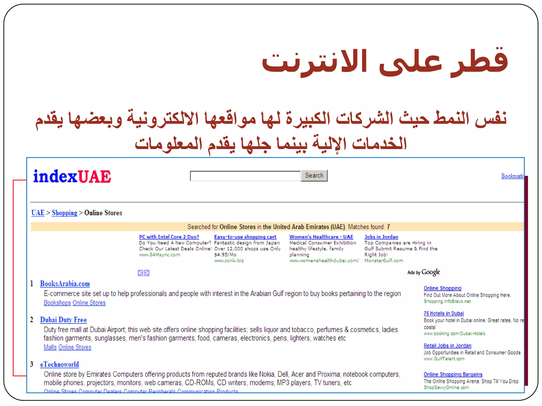Click 'The Online Shopping Arena' ad text
The width and height of the screenshot is (542, 406).
pyautogui.click(x=471, y=381)
